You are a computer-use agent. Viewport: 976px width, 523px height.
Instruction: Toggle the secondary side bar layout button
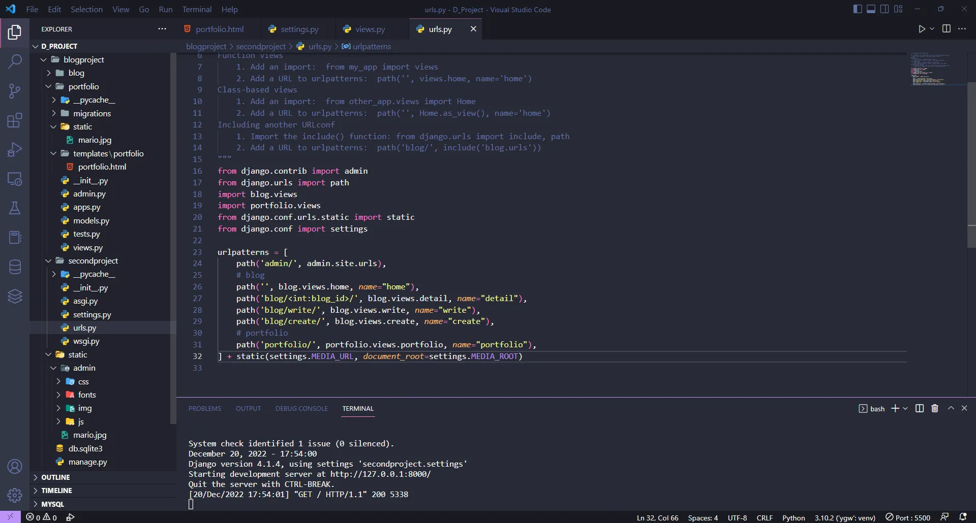[884, 9]
